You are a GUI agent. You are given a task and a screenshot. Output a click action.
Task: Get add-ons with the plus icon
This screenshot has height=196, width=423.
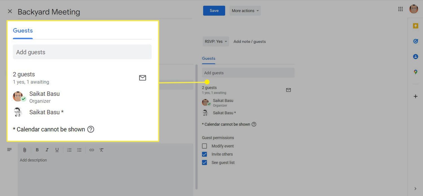pos(415,96)
